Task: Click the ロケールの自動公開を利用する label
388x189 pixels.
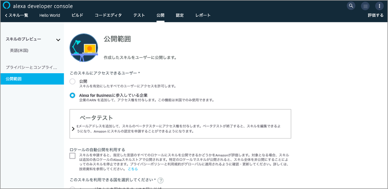Action: tap(97, 150)
